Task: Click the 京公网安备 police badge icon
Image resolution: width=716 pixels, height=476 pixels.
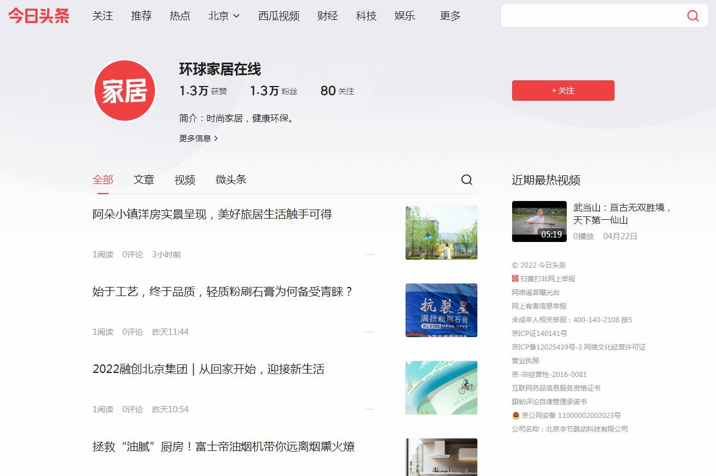Action: coord(515,416)
